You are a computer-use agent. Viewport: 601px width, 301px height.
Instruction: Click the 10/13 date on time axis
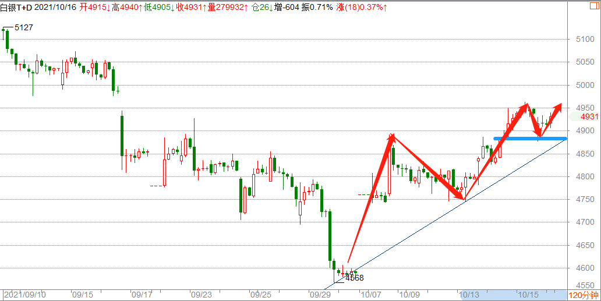pos(469,295)
